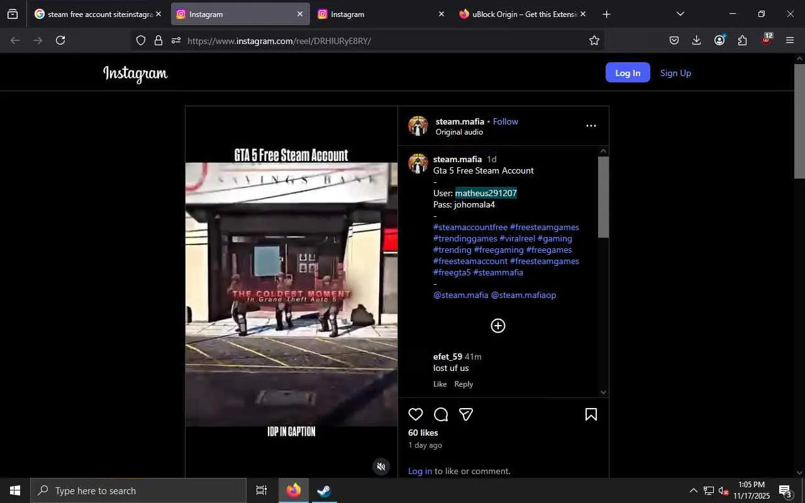The width and height of the screenshot is (805, 503).
Task: Follow the steam.mafia account
Action: point(506,121)
